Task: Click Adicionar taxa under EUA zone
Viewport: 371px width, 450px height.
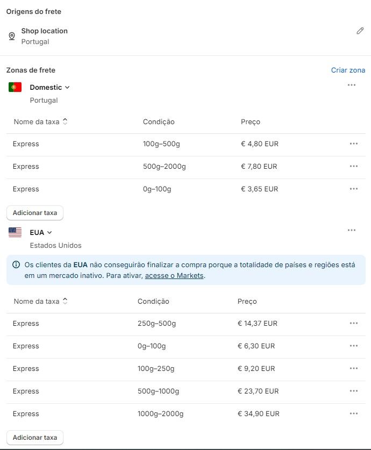Action: coord(35,437)
